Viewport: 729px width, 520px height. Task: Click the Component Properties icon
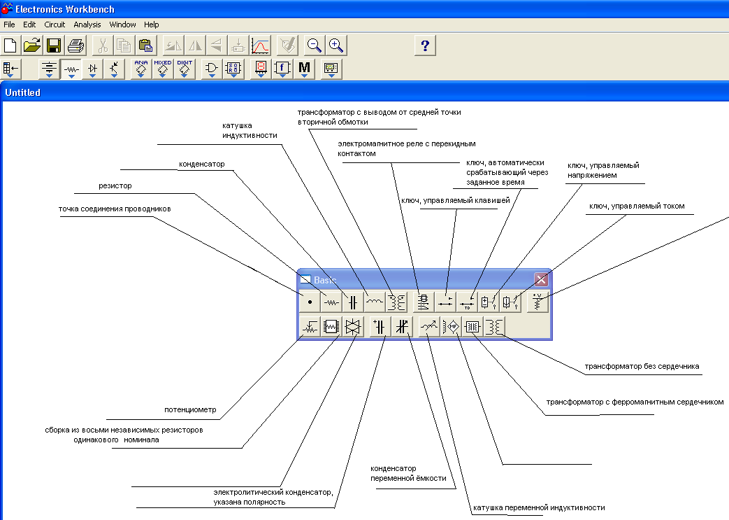287,45
